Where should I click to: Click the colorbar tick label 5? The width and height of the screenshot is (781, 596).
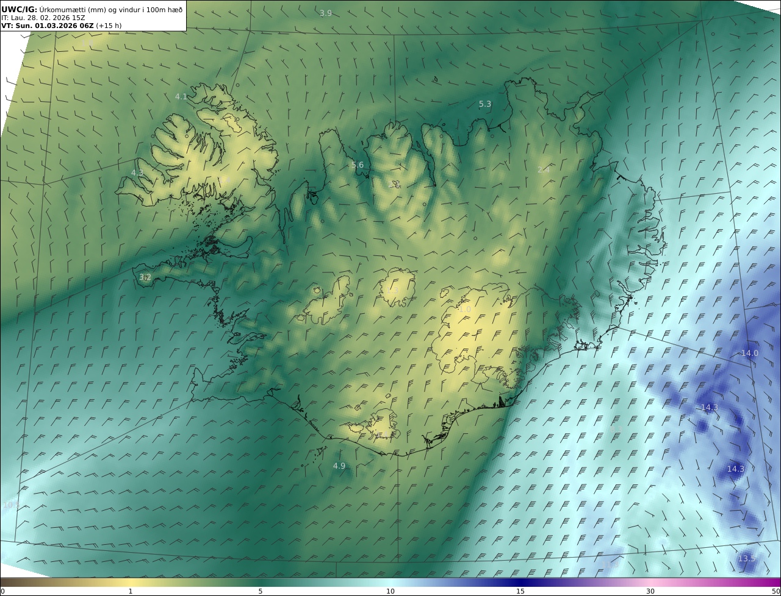coord(261,591)
